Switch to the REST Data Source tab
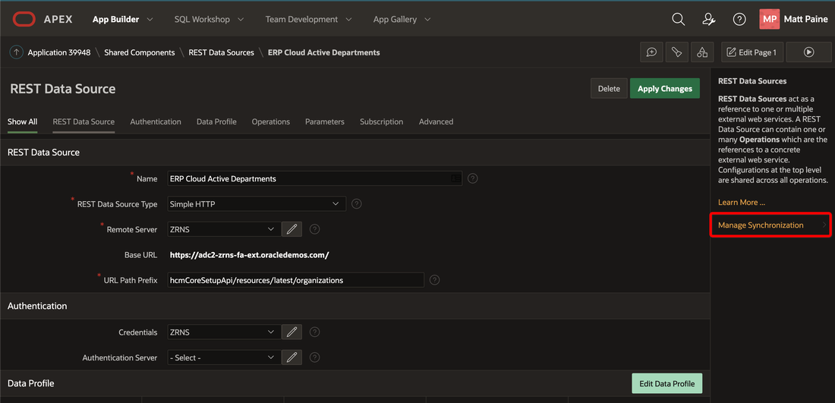The height and width of the screenshot is (403, 835). (x=83, y=121)
